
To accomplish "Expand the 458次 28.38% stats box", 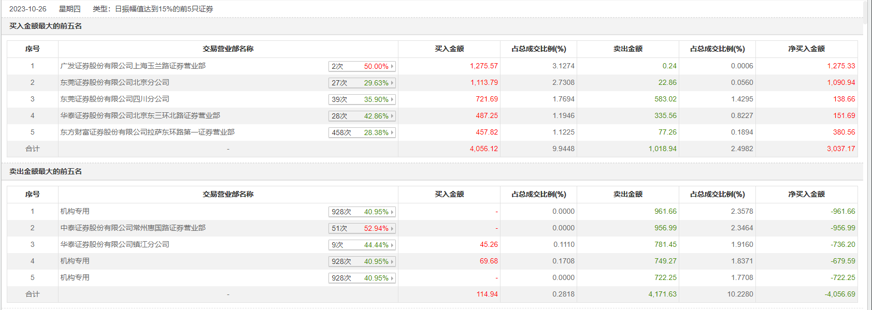I will (x=362, y=132).
